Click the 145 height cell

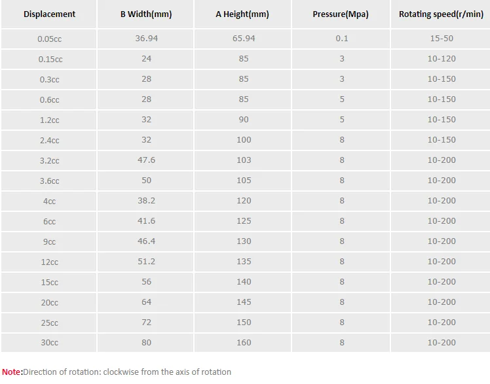(x=243, y=302)
